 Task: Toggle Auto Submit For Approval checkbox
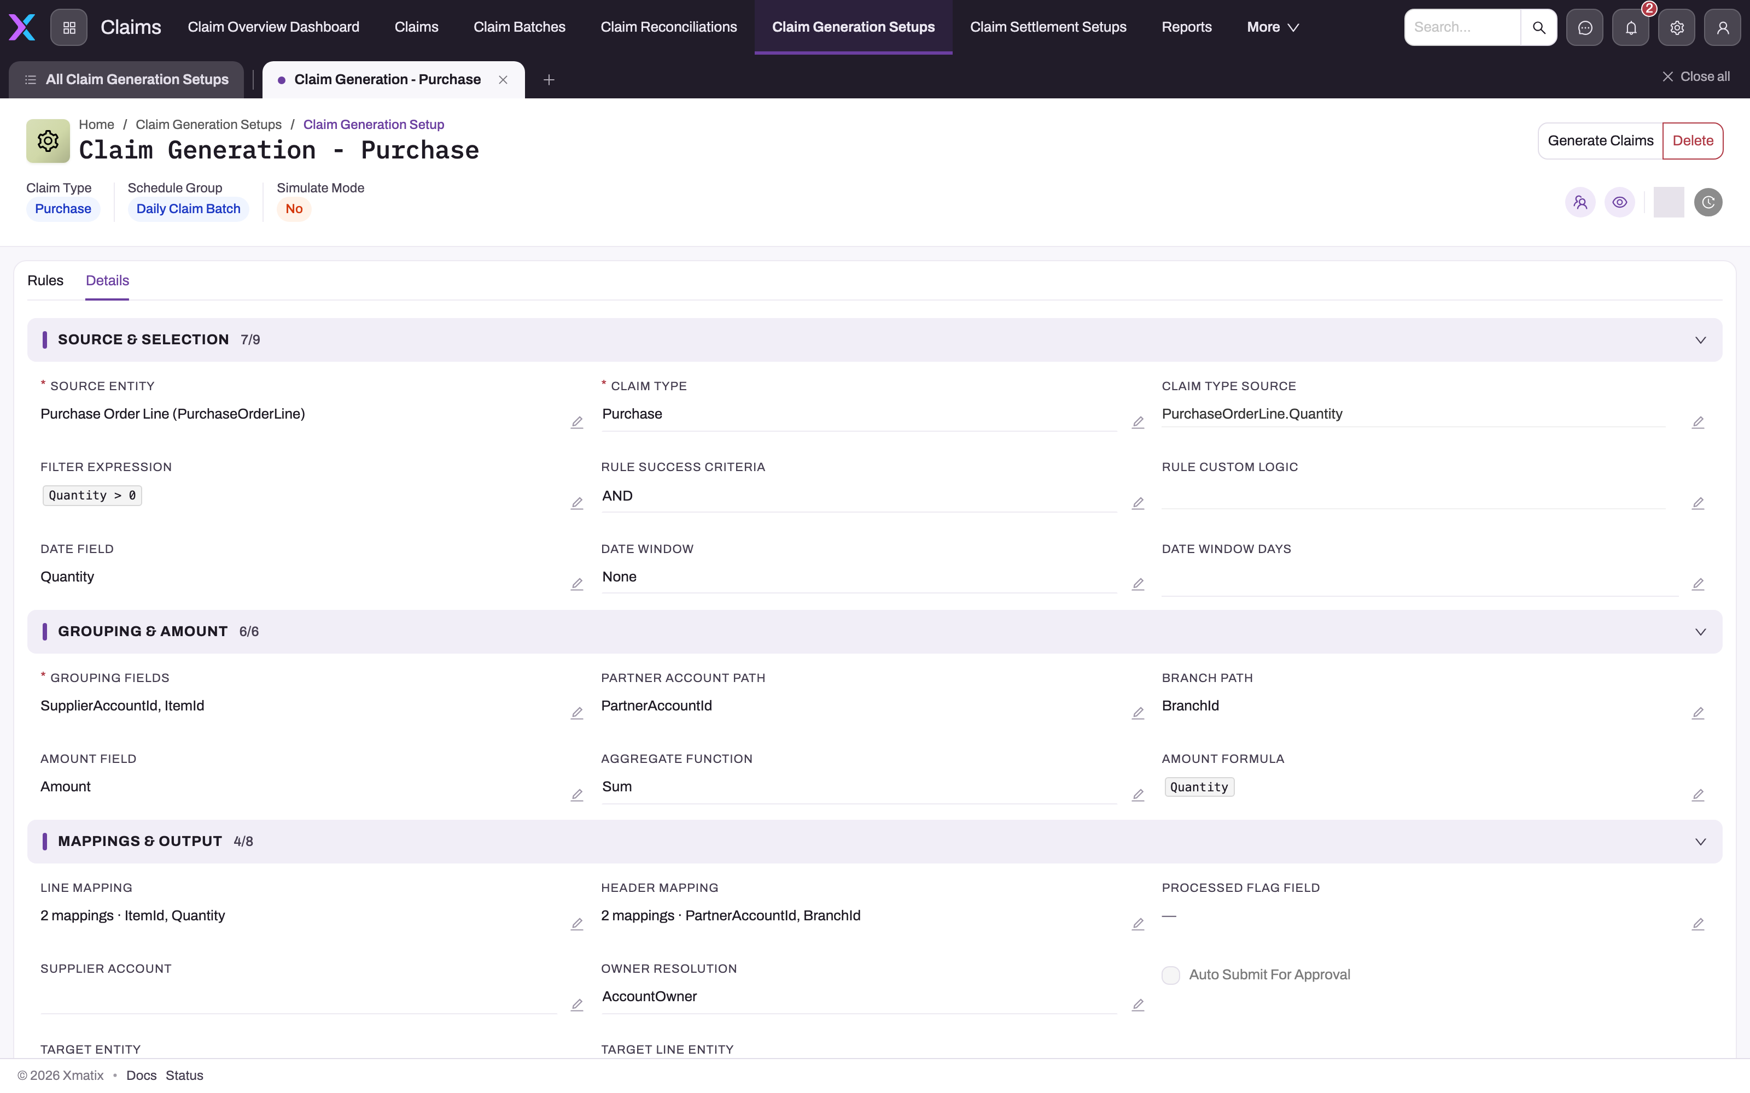click(x=1171, y=975)
